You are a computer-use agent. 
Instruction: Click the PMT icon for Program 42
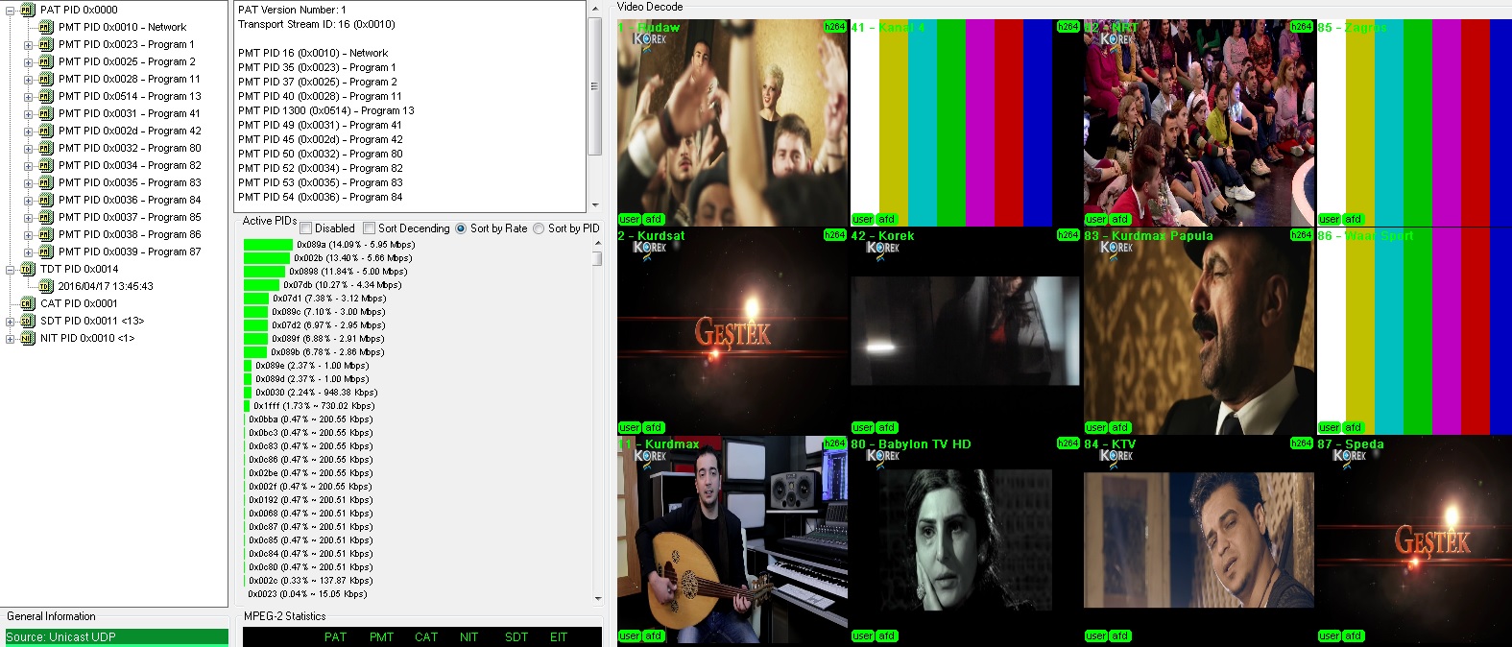point(45,131)
